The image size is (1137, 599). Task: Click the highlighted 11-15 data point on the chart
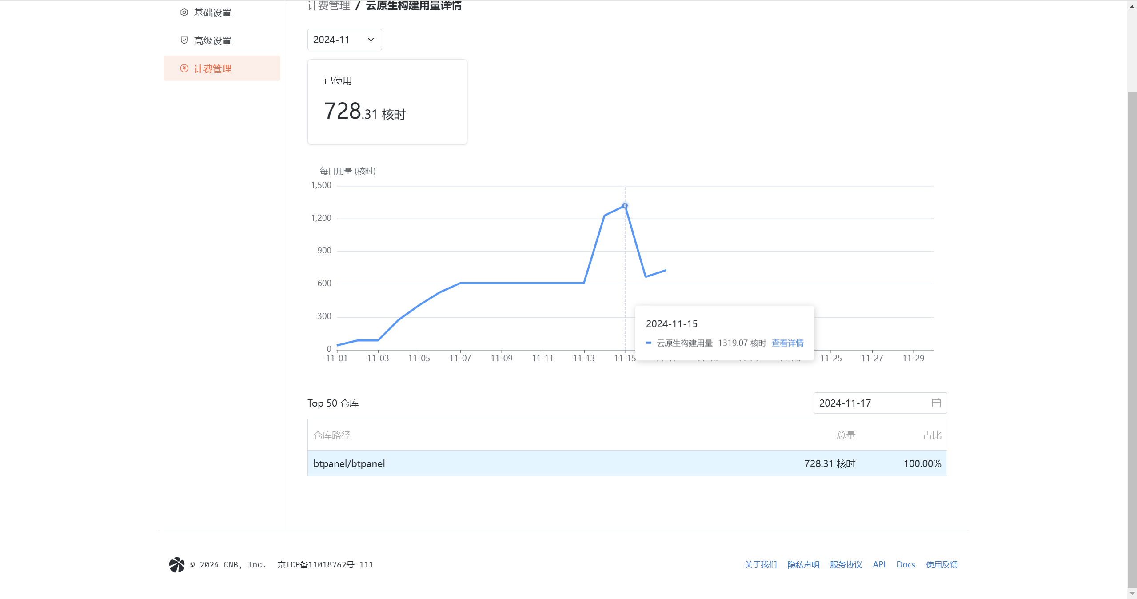click(625, 206)
